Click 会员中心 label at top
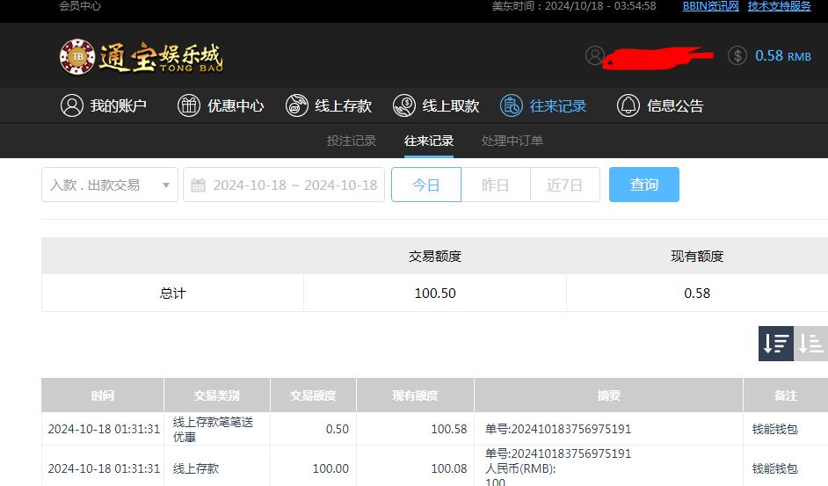 (80, 6)
